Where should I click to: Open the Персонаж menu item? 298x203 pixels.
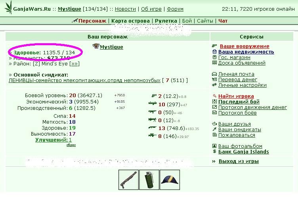click(92, 21)
